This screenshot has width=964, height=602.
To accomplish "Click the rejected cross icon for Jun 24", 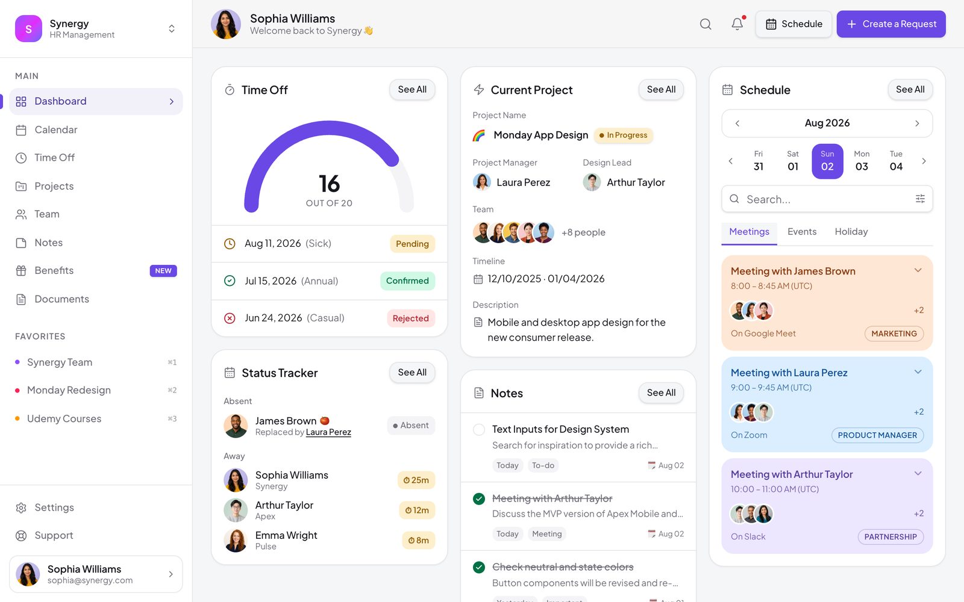I will click(x=230, y=318).
